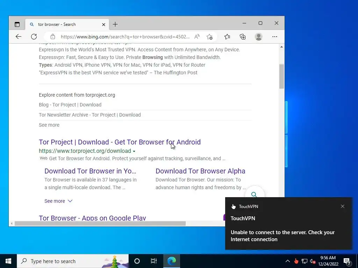The width and height of the screenshot is (358, 268).
Task: Click vertical scrollbar thumb in browser
Action: click(281, 76)
